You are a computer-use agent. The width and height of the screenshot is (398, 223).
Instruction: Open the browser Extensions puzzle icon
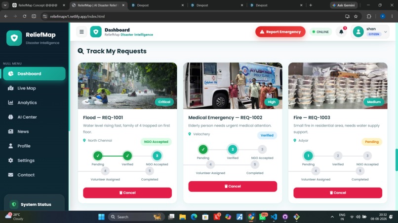pos(369,16)
